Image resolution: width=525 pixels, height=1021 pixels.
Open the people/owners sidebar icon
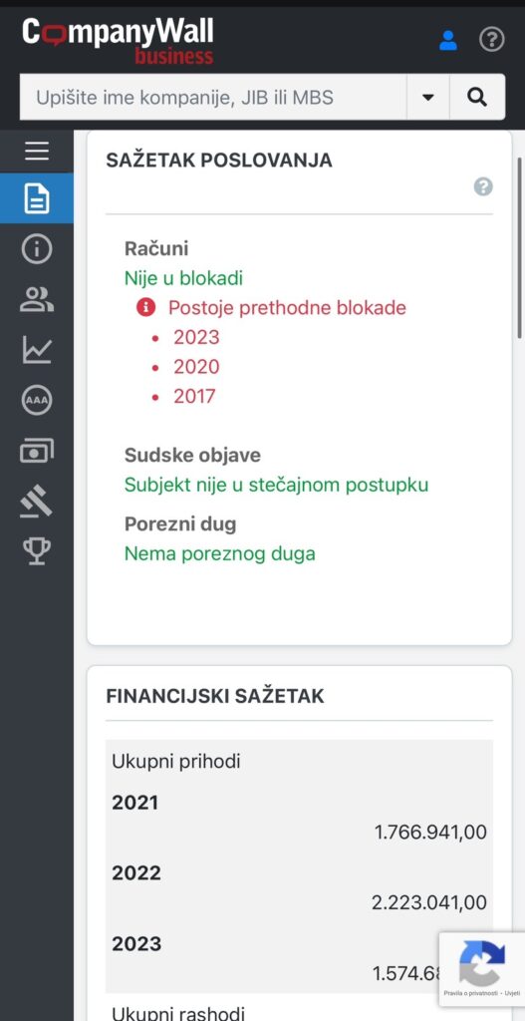[x=37, y=299]
